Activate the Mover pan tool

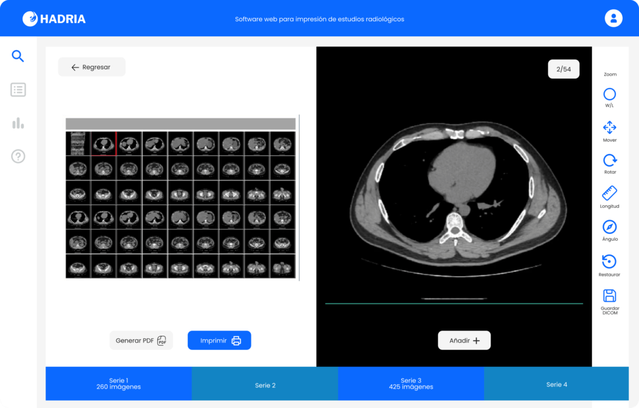point(610,128)
